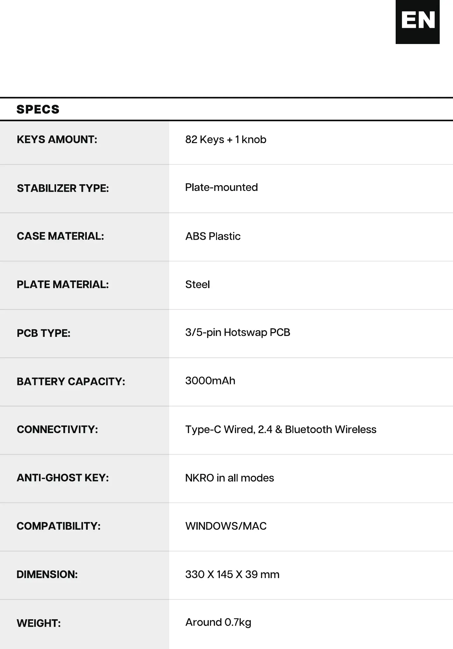The height and width of the screenshot is (649, 453).
Task: Click the "NKRO in all modes" text
Action: (x=230, y=478)
